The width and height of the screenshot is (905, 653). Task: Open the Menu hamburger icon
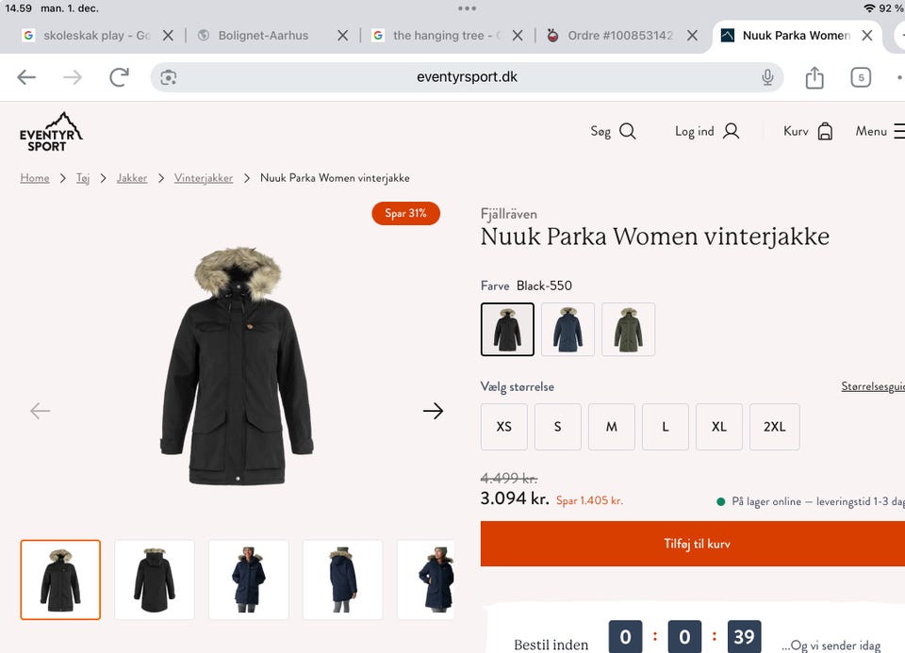(x=899, y=131)
